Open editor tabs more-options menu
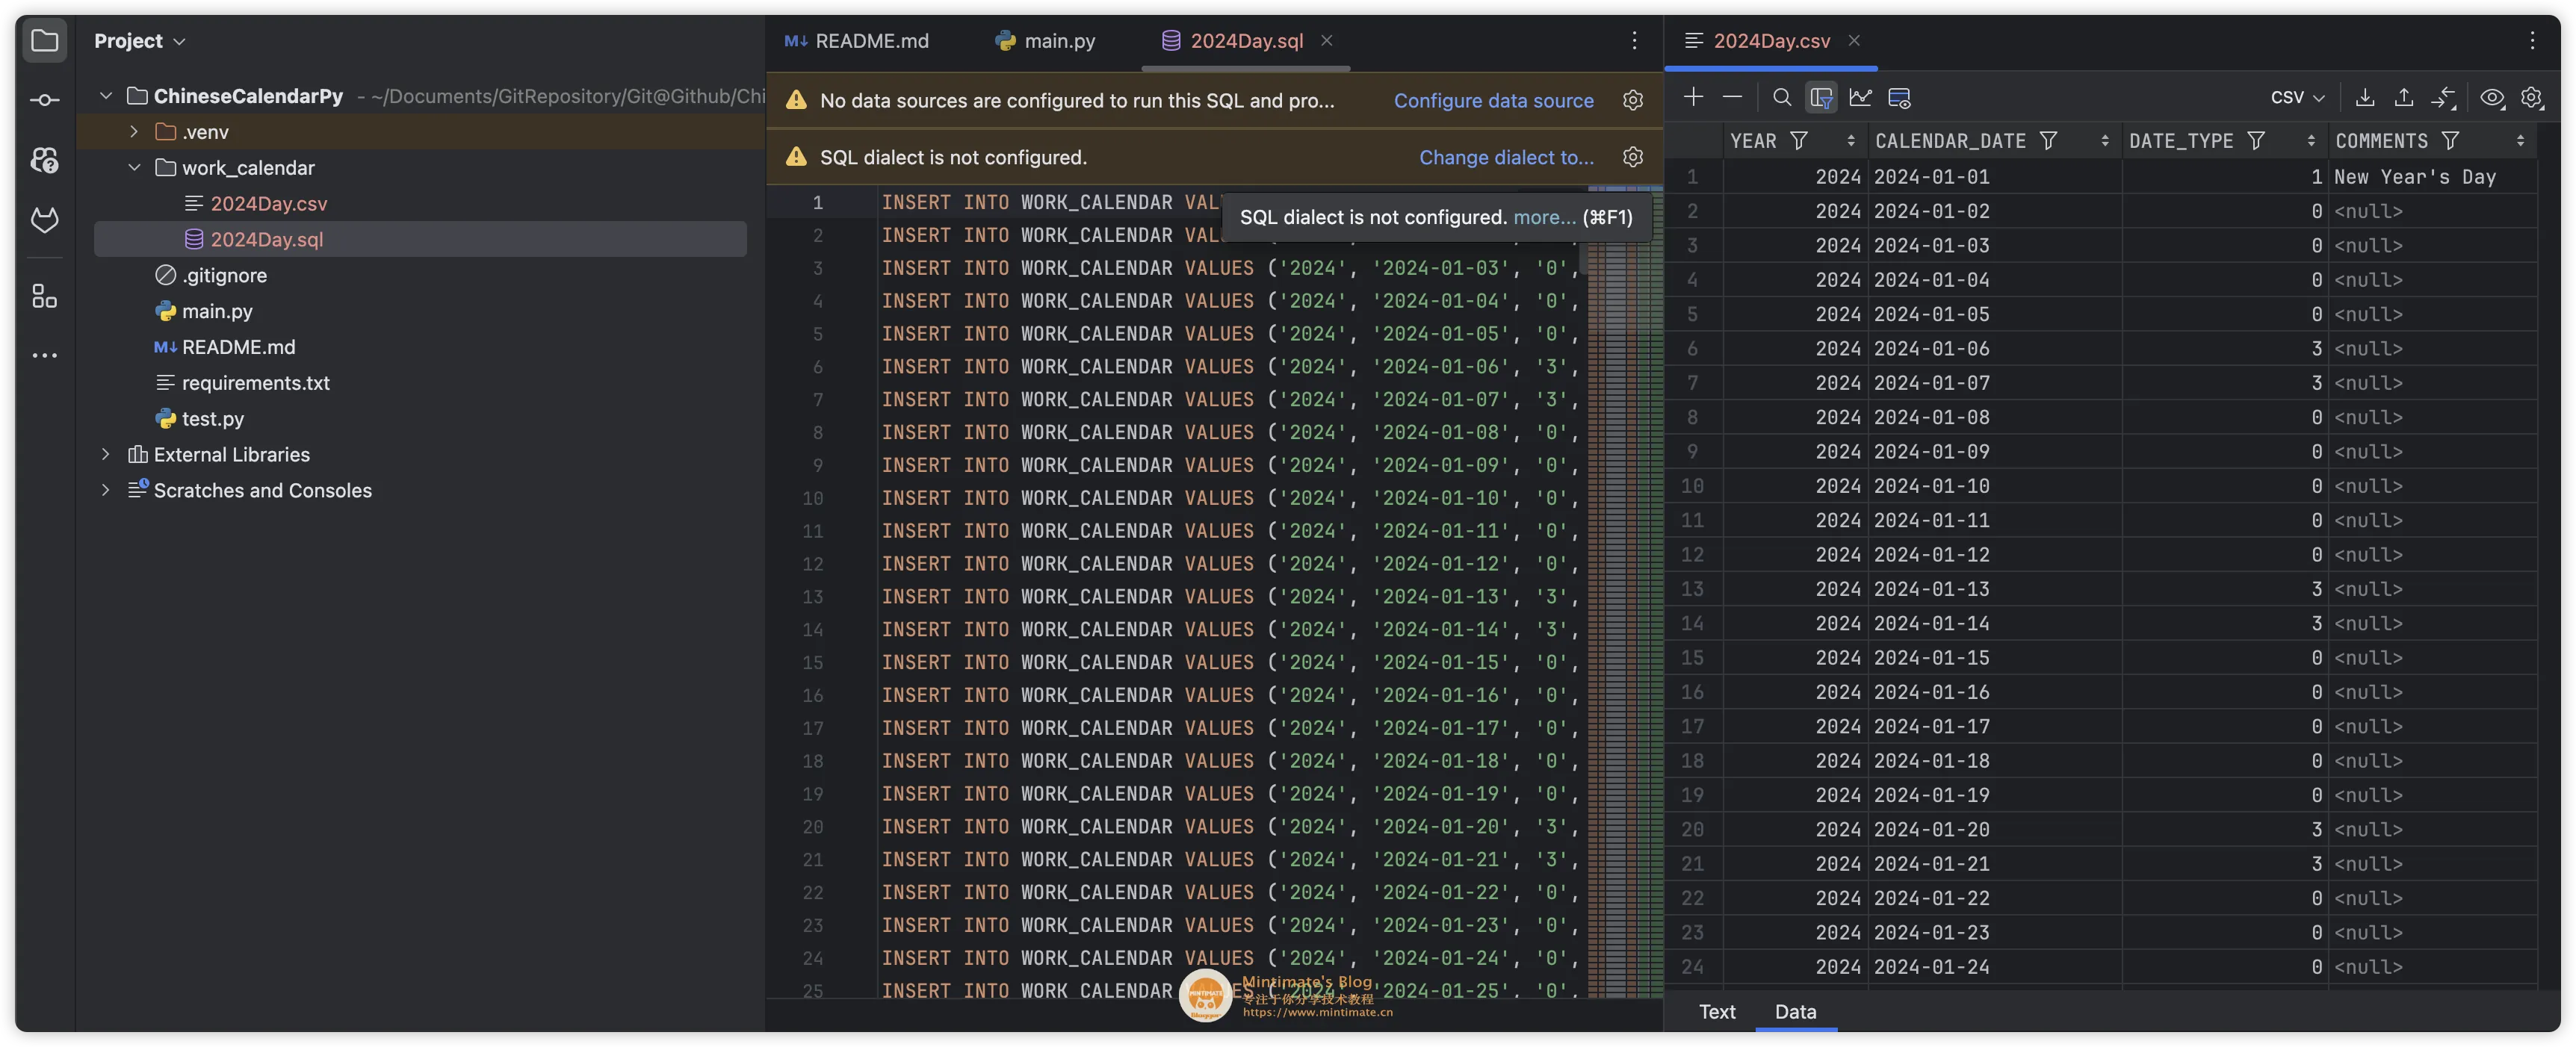This screenshot has height=1047, width=2576. click(1634, 40)
